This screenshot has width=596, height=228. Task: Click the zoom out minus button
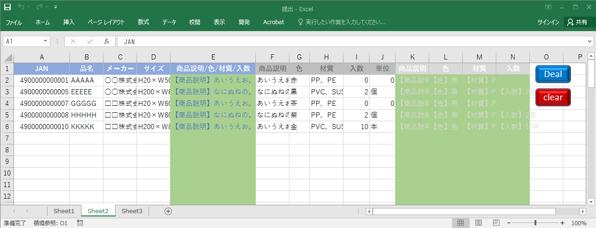coord(509,223)
